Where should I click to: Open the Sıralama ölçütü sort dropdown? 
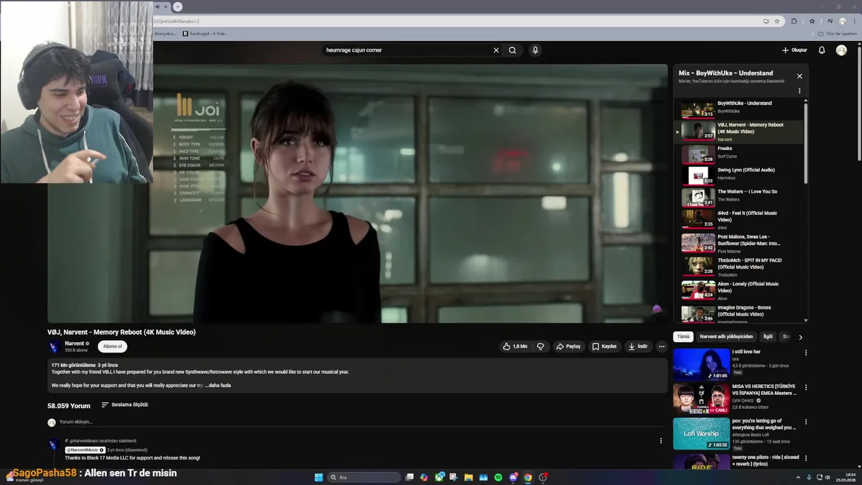point(125,405)
